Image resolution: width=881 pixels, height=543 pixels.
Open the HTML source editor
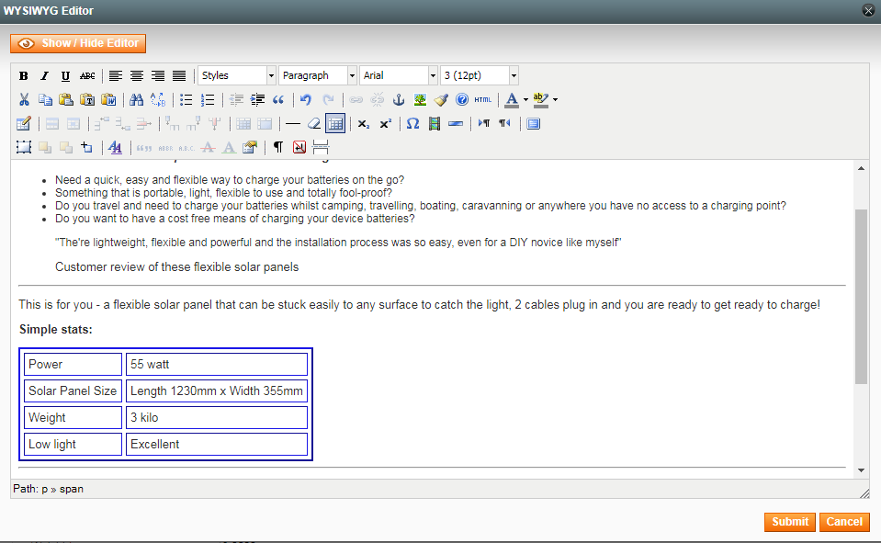pos(483,100)
